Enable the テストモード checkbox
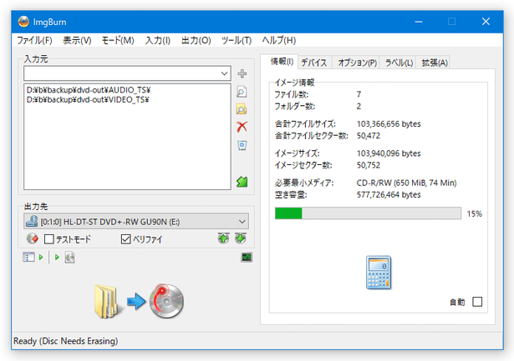Image resolution: width=514 pixels, height=361 pixels. (48, 239)
